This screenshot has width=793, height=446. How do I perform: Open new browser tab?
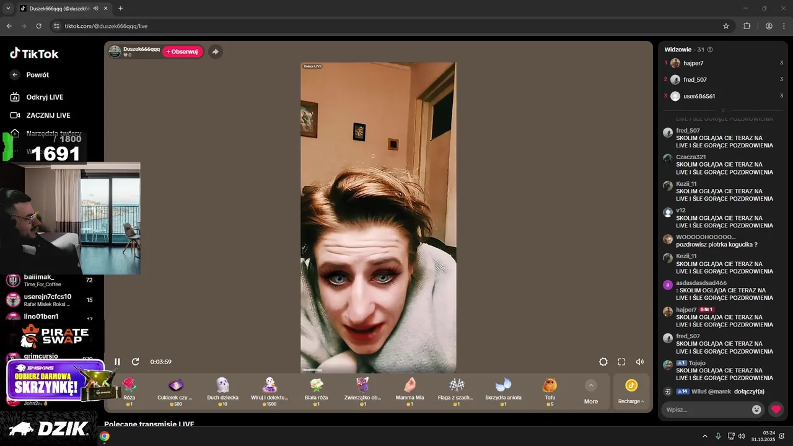point(120,9)
